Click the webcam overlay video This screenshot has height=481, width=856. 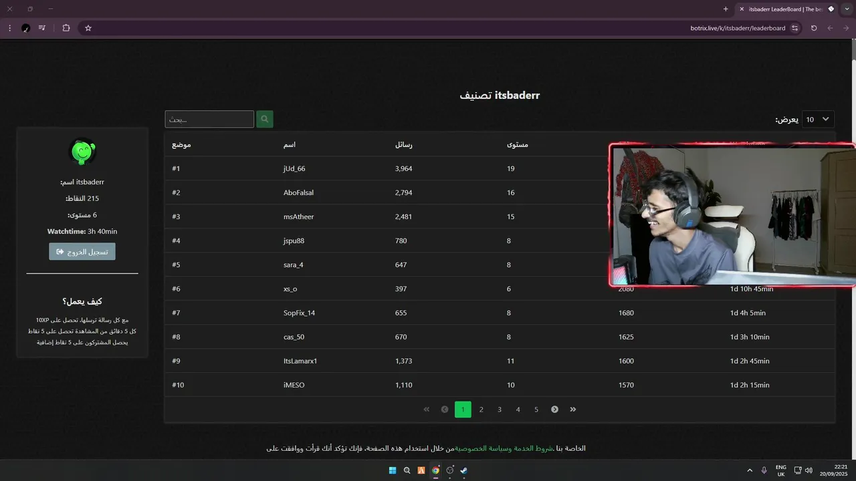click(733, 215)
